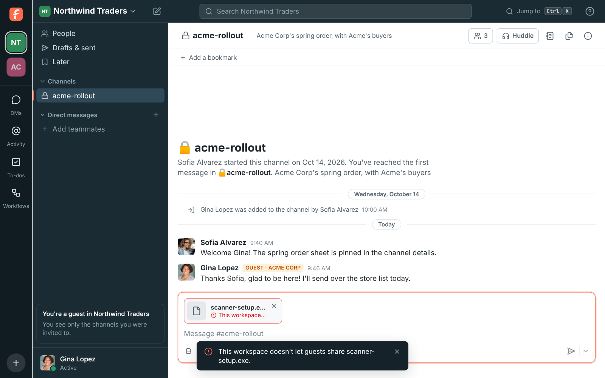605x378 pixels.
Task: Focus the Search Northwind Traders field
Action: click(x=335, y=11)
